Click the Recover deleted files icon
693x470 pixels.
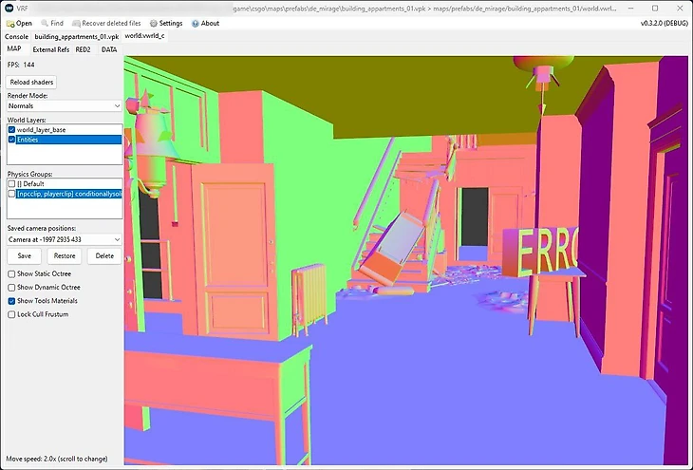[x=76, y=23]
